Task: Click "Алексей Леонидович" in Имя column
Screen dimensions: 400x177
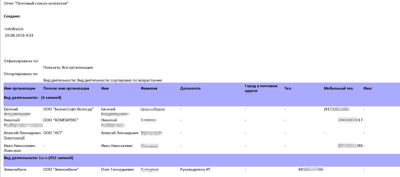Action: tap(120, 133)
